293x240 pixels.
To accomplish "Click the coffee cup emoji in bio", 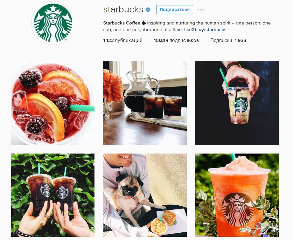I will (x=144, y=23).
